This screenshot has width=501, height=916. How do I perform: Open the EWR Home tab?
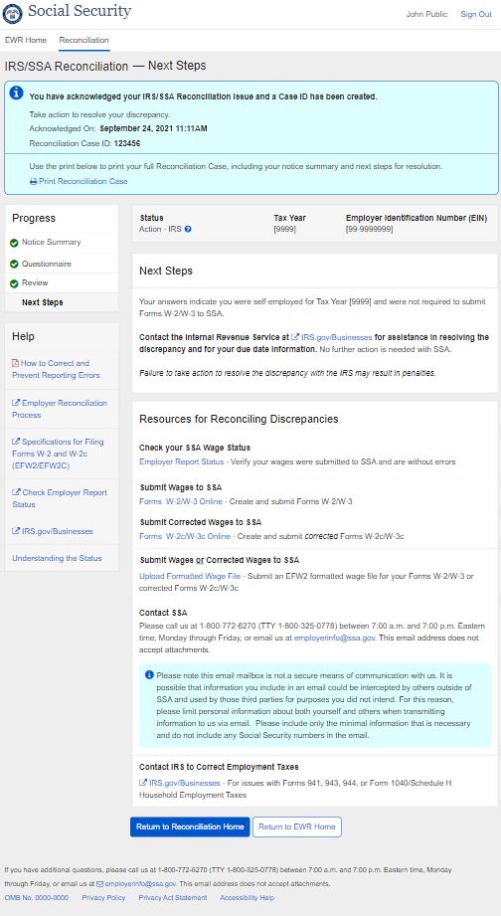tap(26, 41)
